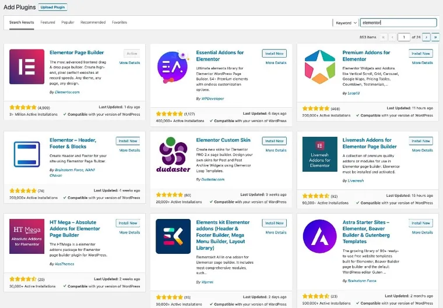The height and width of the screenshot is (308, 443).
Task: Open More Details for Header, Footer & Blocks
Action: click(x=129, y=150)
